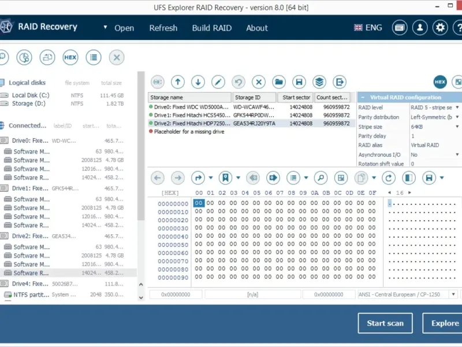Click the Start sector column header

click(x=295, y=97)
